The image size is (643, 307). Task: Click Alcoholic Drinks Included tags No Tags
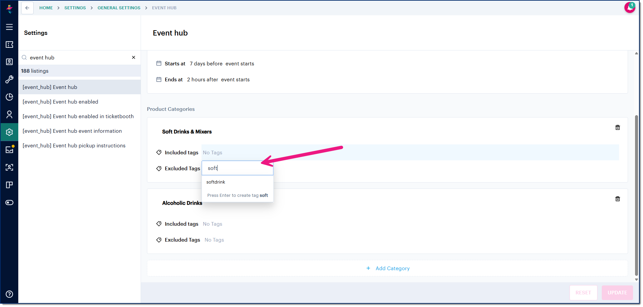pyautogui.click(x=212, y=224)
